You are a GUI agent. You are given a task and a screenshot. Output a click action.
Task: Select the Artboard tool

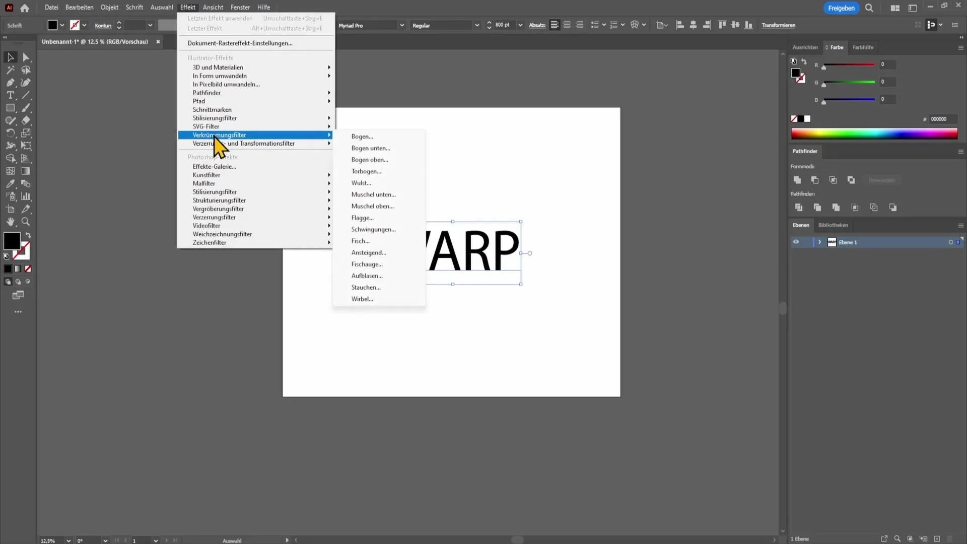11,209
